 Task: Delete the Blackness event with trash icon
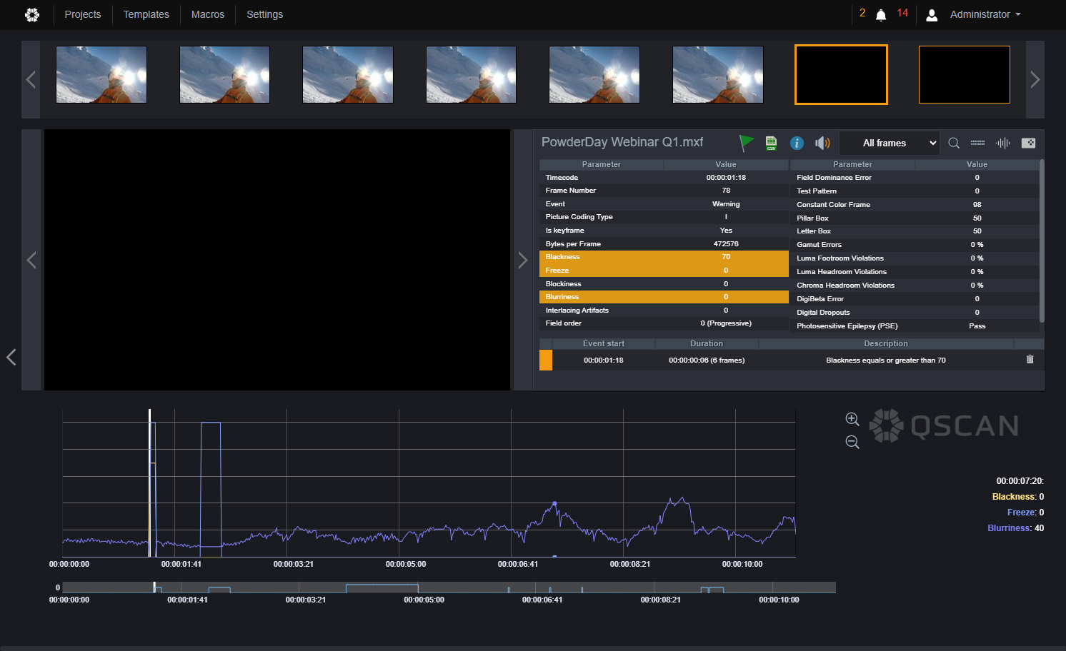tap(1030, 360)
